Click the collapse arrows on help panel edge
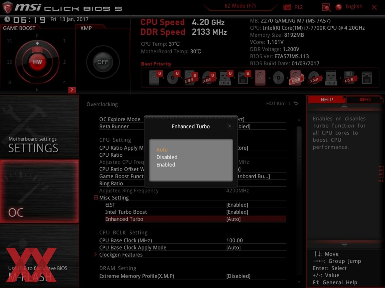 point(381,181)
